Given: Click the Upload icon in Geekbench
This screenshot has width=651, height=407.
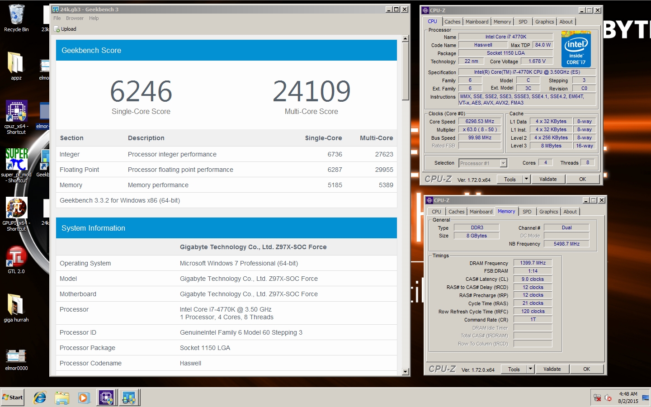Looking at the screenshot, I should (57, 29).
